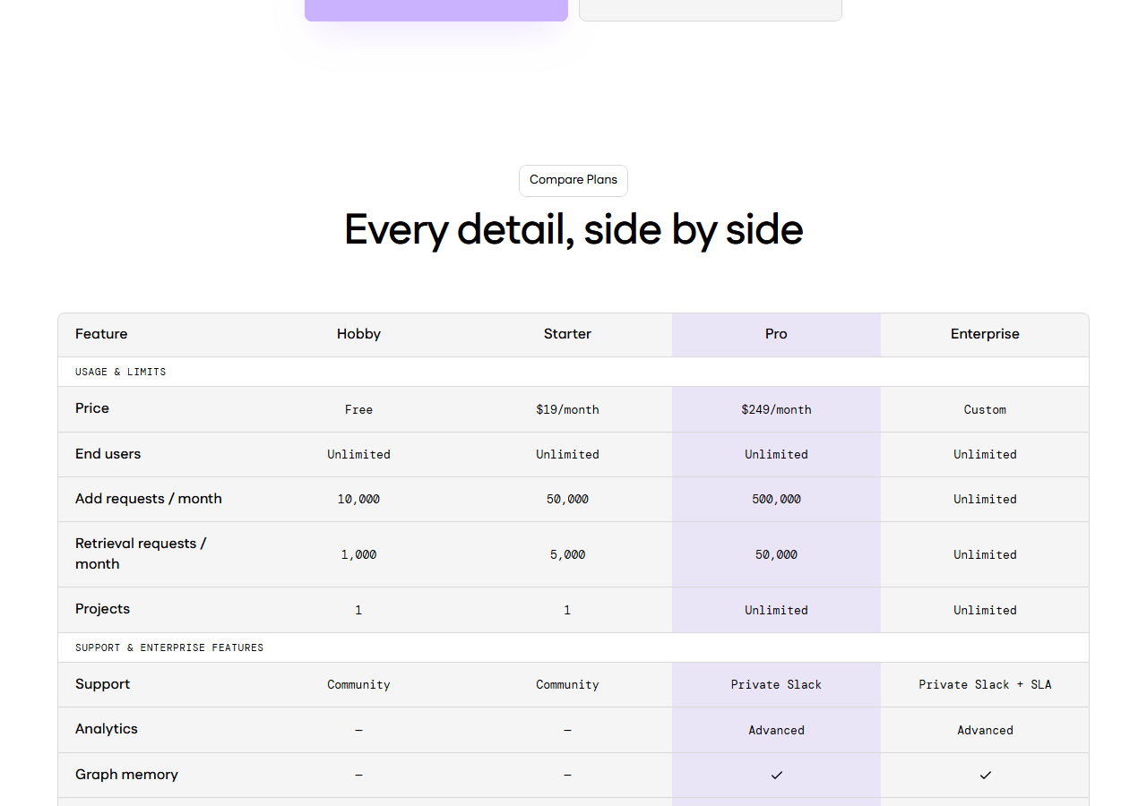Image resolution: width=1147 pixels, height=806 pixels.
Task: Click the USAGE & LIMITS section label
Action: tap(121, 372)
